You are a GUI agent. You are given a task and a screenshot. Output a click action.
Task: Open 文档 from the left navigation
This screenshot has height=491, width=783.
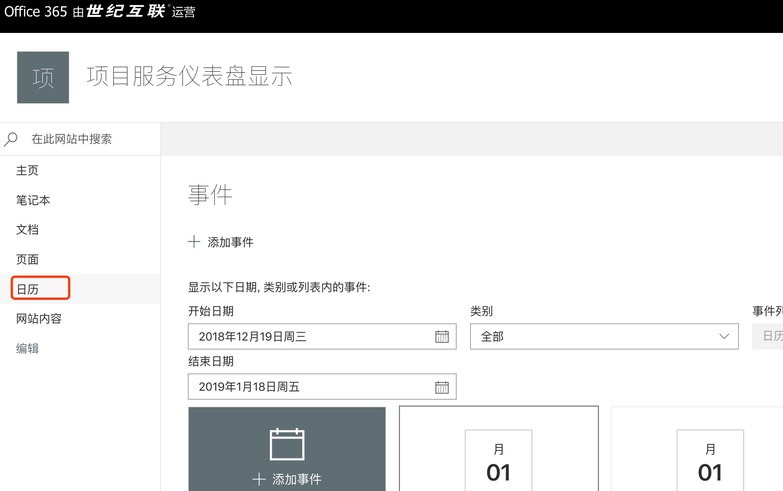pos(27,229)
